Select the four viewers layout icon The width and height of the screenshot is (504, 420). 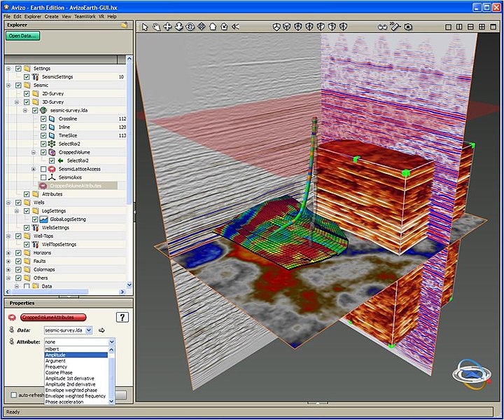[482, 27]
